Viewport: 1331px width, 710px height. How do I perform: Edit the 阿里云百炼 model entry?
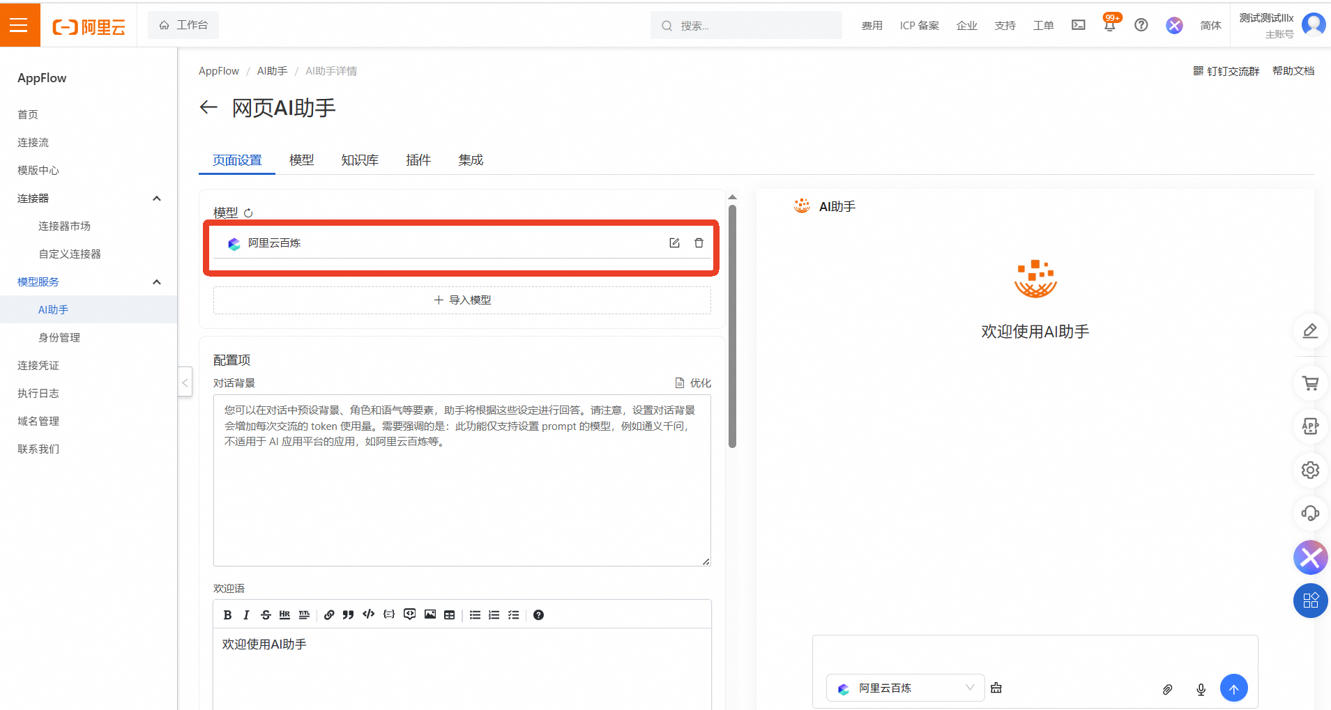[x=674, y=243]
